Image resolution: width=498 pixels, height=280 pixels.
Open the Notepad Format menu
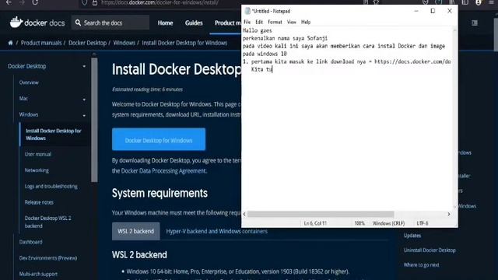[275, 22]
